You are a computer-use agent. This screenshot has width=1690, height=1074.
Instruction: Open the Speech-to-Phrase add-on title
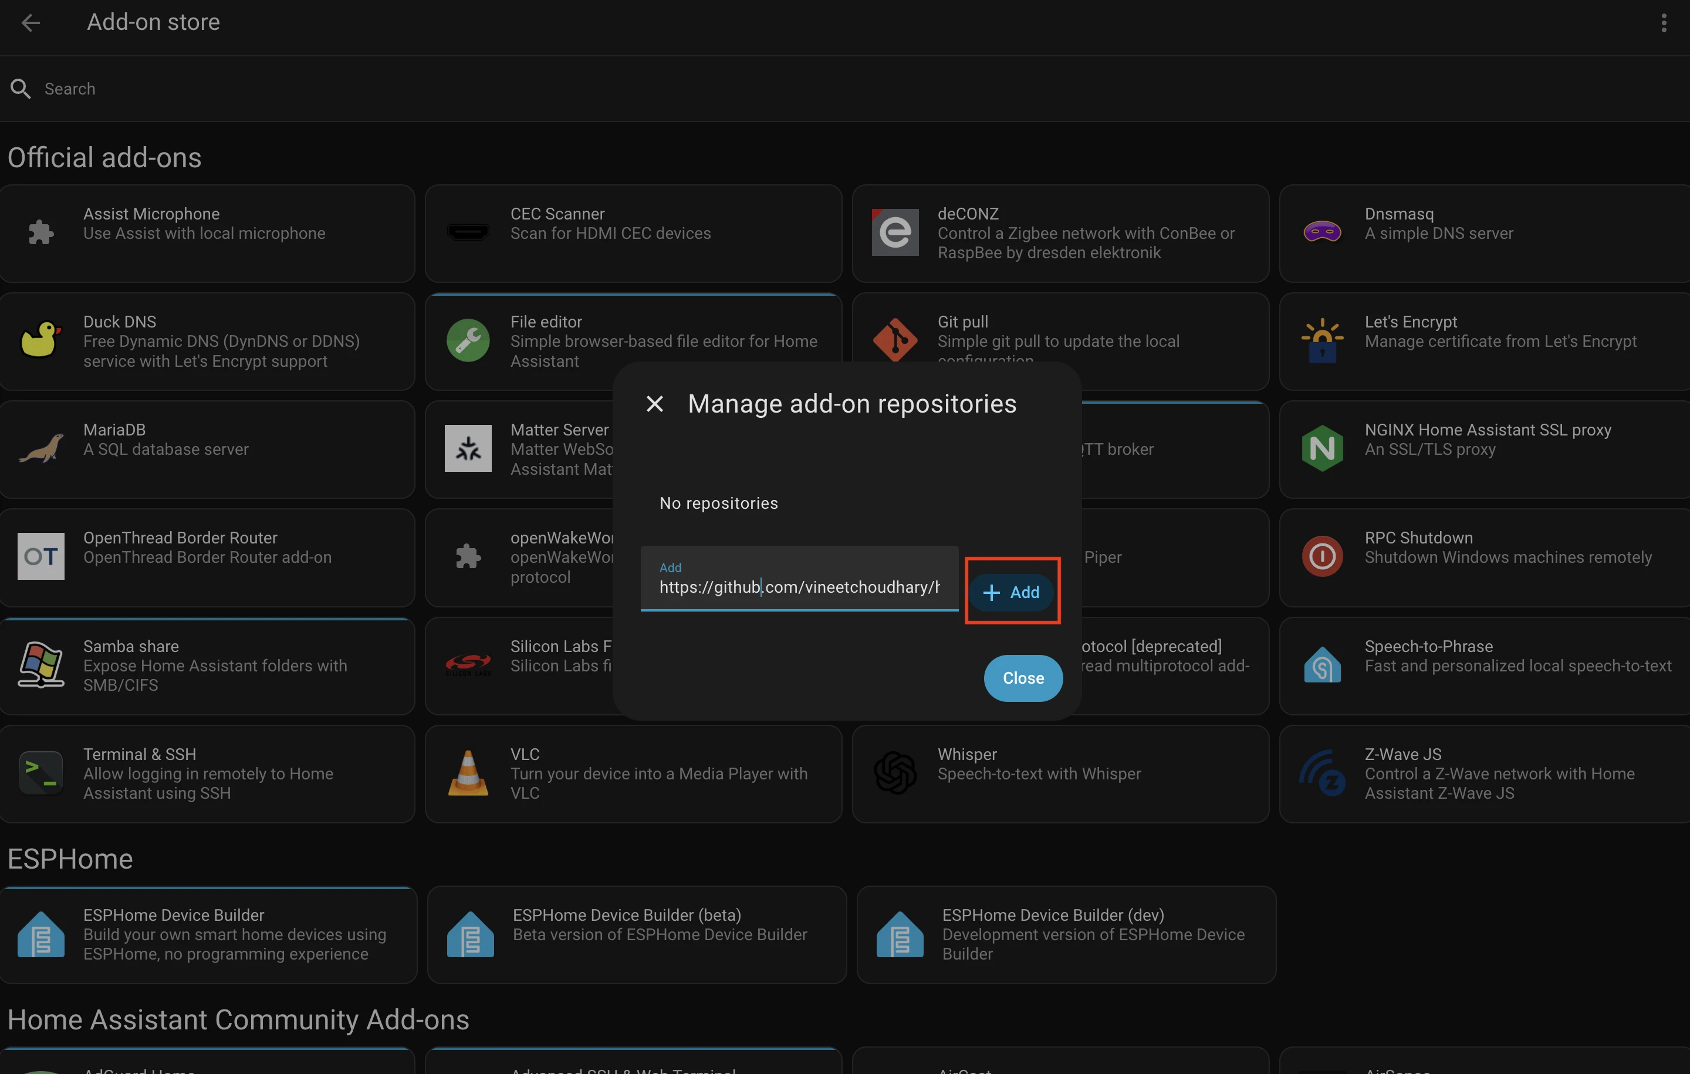pyautogui.click(x=1428, y=646)
